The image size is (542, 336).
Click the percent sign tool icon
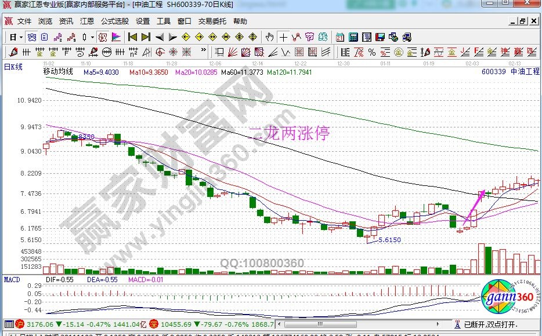372,53
